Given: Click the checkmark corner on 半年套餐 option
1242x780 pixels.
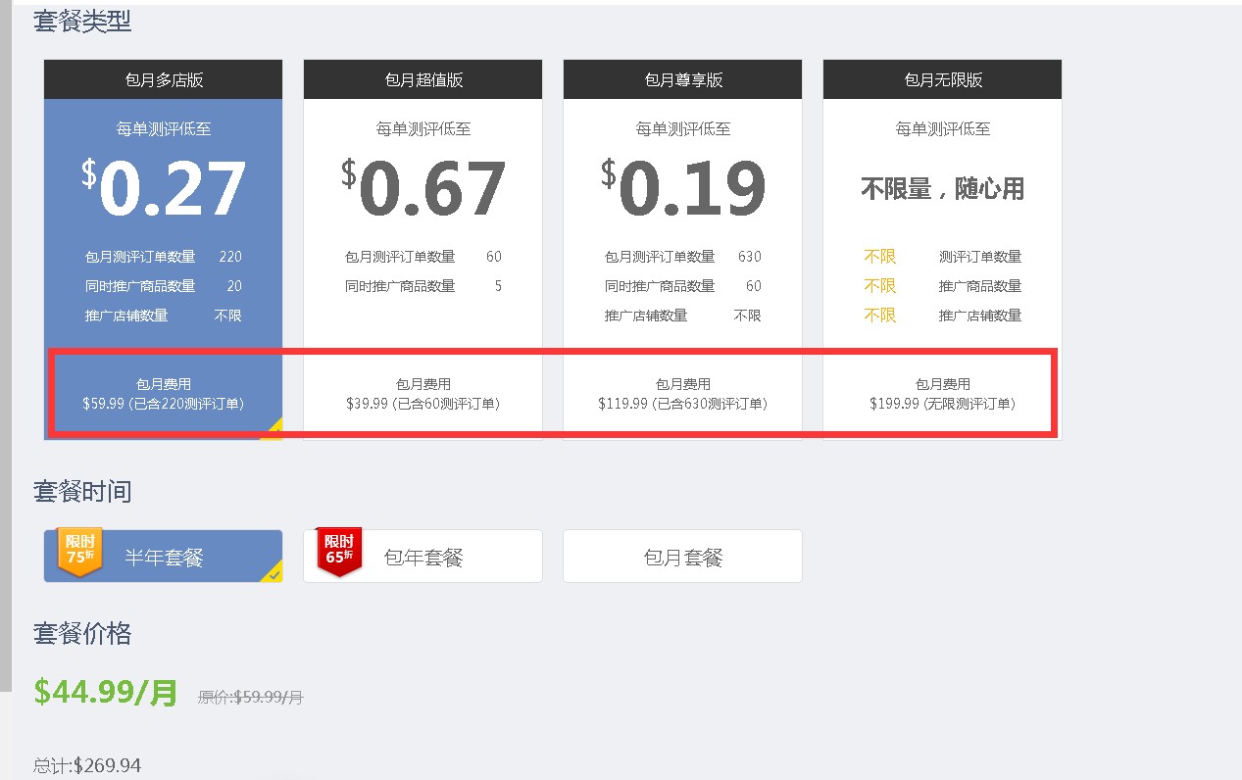Looking at the screenshot, I should pyautogui.click(x=273, y=573).
